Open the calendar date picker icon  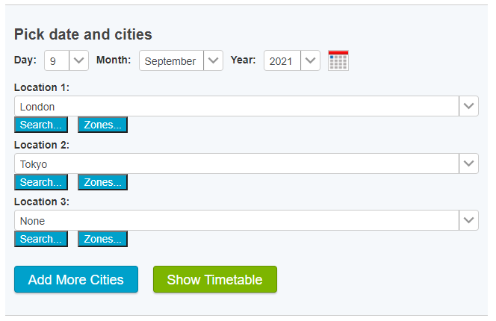click(338, 60)
